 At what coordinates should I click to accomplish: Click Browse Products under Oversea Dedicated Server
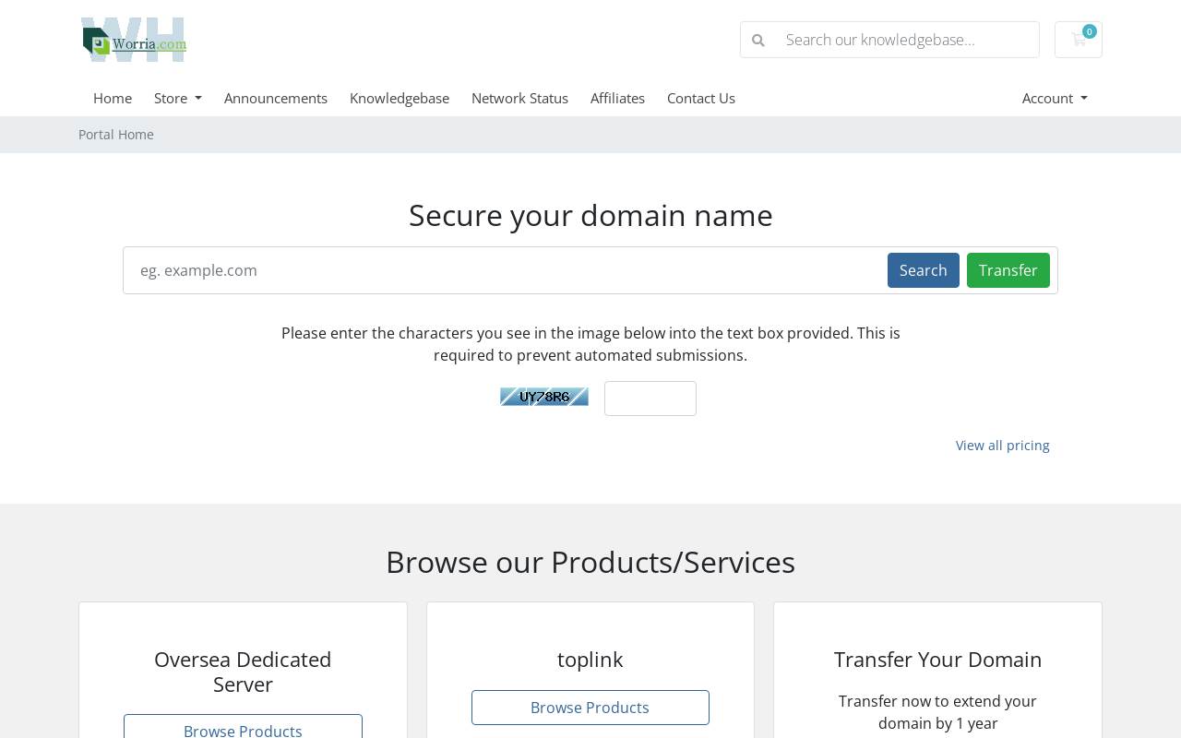[243, 728]
